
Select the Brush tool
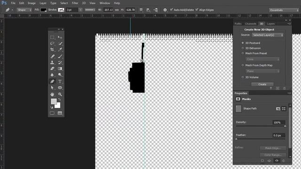pos(60,56)
